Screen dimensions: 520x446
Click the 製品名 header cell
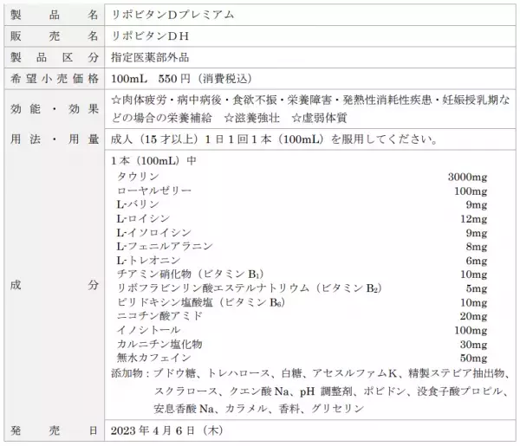(52, 14)
